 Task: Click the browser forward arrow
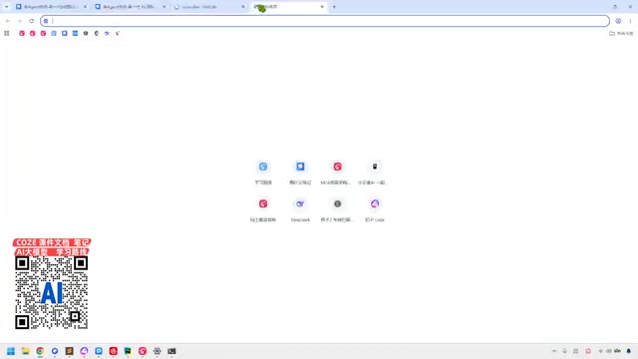(20, 21)
